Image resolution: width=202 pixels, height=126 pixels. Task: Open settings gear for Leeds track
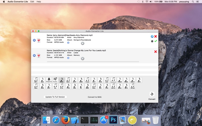coord(83,59)
